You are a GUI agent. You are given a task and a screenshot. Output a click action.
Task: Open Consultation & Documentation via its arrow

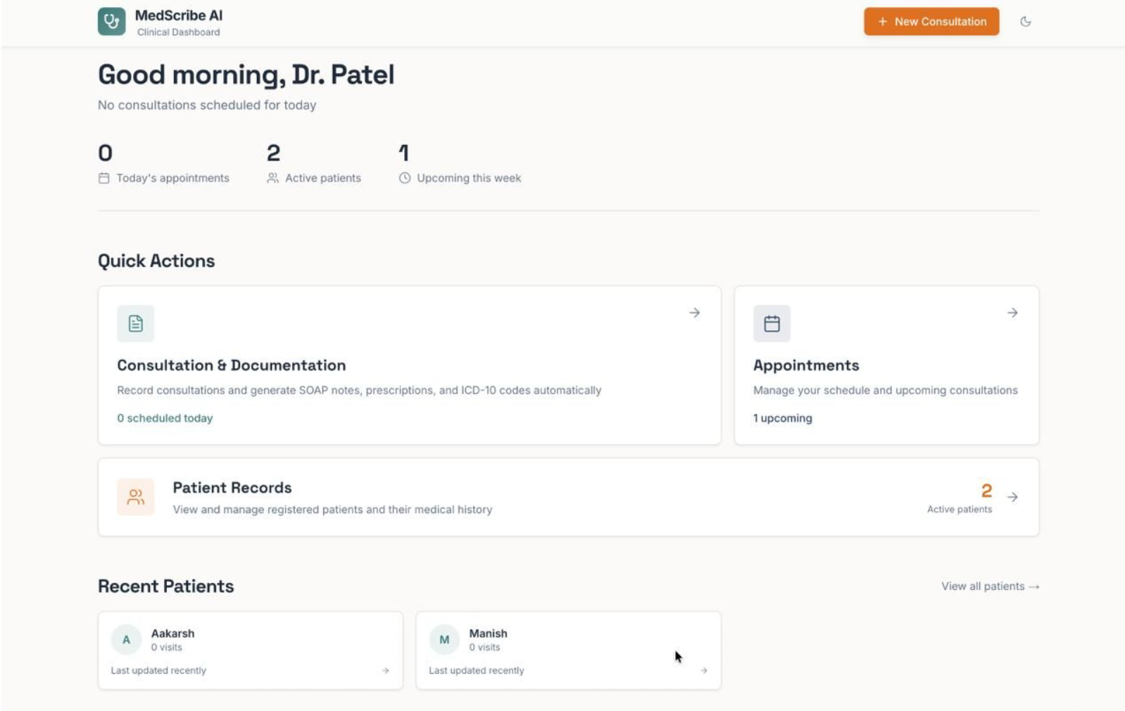click(x=694, y=313)
